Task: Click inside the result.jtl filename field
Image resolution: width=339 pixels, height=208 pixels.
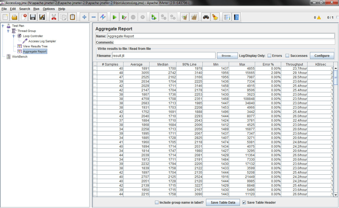Action: click(x=163, y=56)
